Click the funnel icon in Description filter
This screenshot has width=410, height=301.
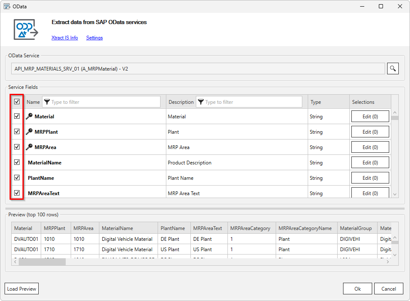201,102
